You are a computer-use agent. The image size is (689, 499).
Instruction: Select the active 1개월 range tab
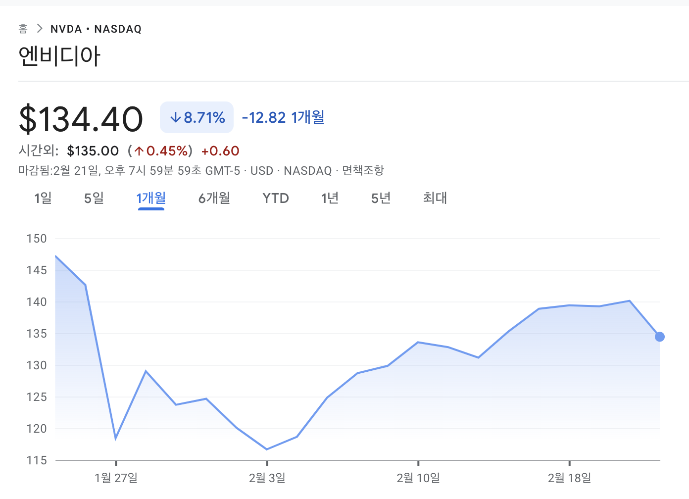click(x=151, y=198)
